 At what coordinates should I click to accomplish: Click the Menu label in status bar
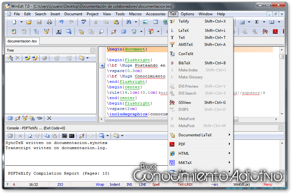click(268, 184)
